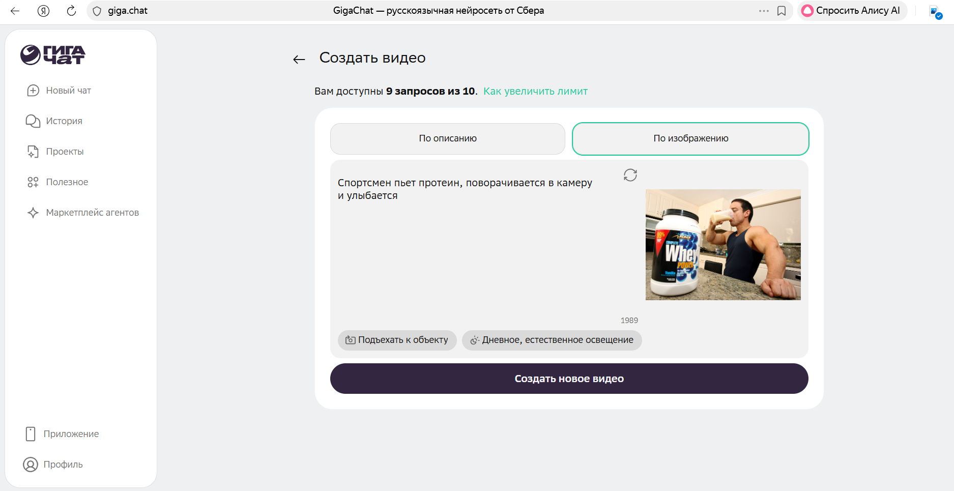Choose Дневное, естественное освещение lighting option
This screenshot has width=954, height=491.
pyautogui.click(x=552, y=340)
